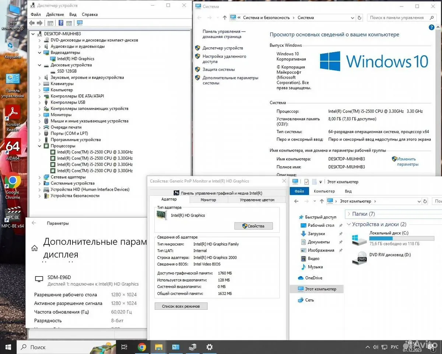Image resolution: width=442 pixels, height=354 pixels.
Task: Expand Клавиатуры node in Device Manager
Action: [x=40, y=84]
